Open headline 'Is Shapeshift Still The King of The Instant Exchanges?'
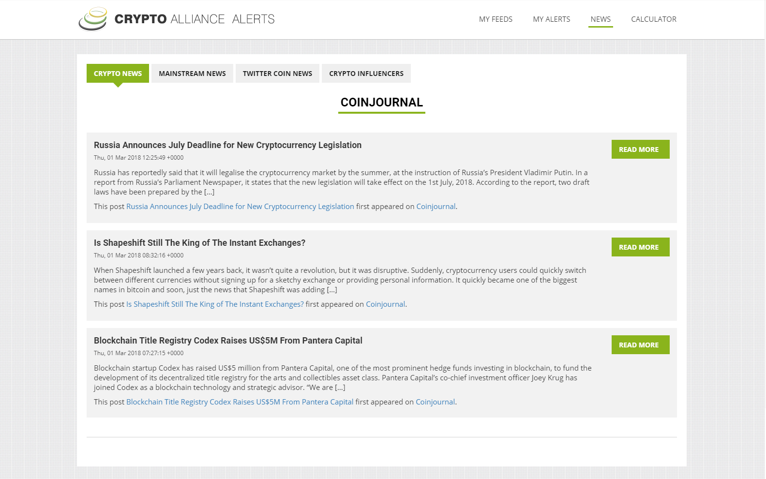This screenshot has width=766, height=479. coord(199,243)
